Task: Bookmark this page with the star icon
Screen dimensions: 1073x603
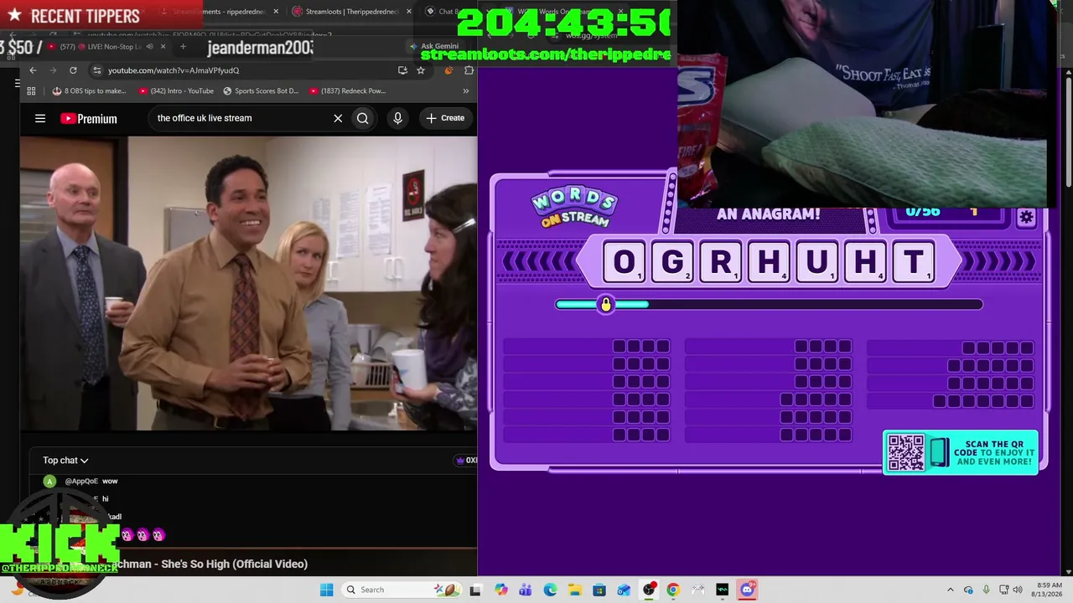Action: click(421, 70)
